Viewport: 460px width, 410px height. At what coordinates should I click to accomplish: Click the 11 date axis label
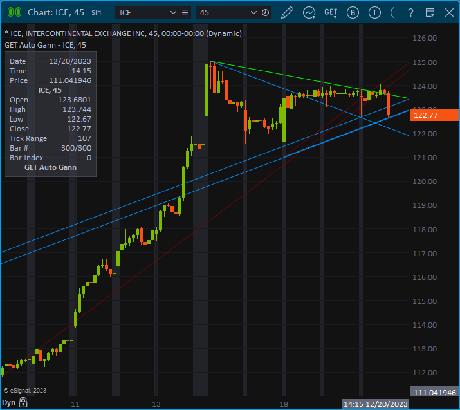[75, 404]
